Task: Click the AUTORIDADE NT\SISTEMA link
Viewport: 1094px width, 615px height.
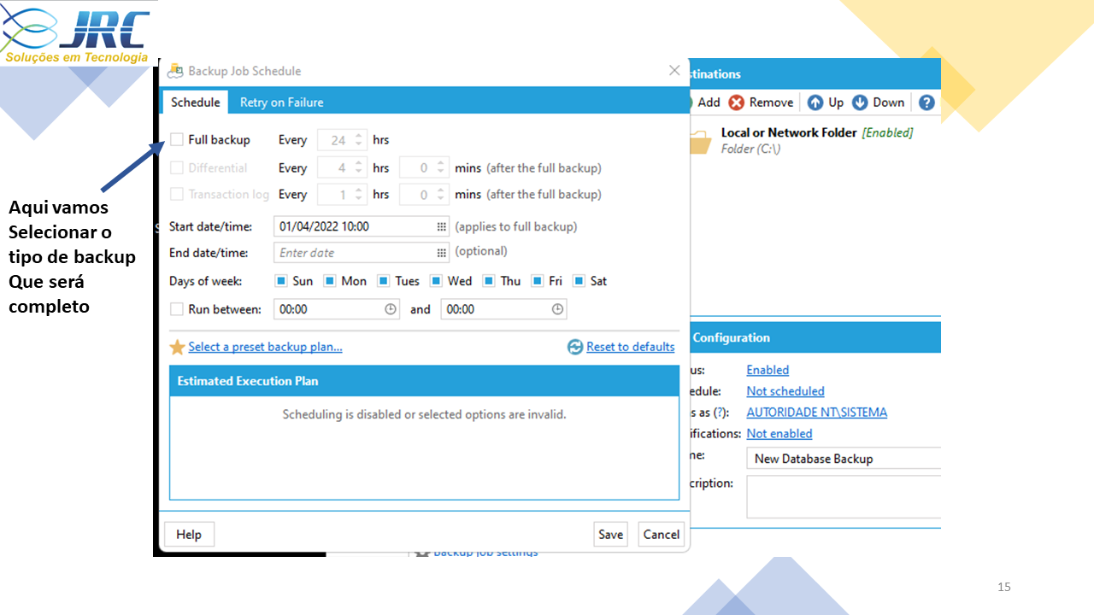Action: pyautogui.click(x=817, y=413)
